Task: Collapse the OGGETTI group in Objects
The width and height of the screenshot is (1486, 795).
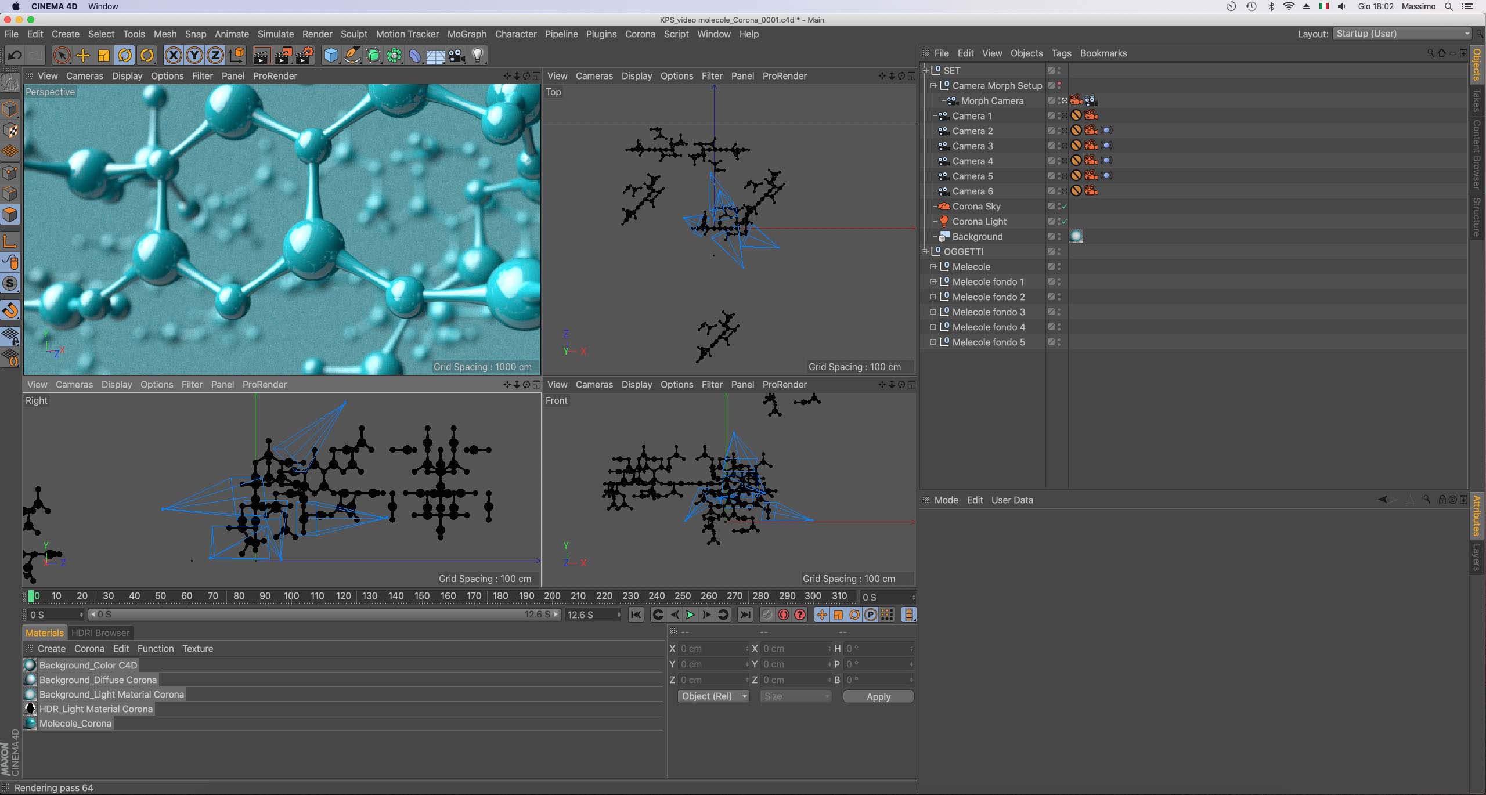Action: click(x=925, y=252)
